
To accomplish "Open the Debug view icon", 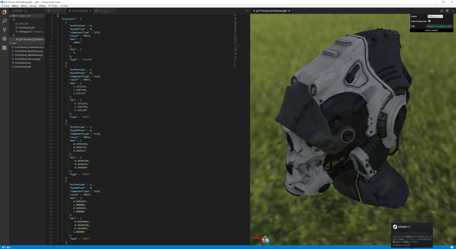I will (x=4, y=39).
